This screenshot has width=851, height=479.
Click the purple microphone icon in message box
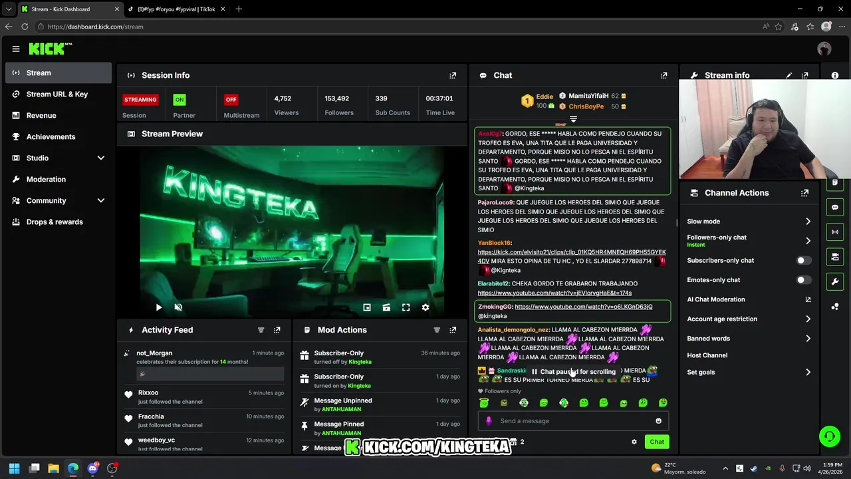pyautogui.click(x=489, y=420)
